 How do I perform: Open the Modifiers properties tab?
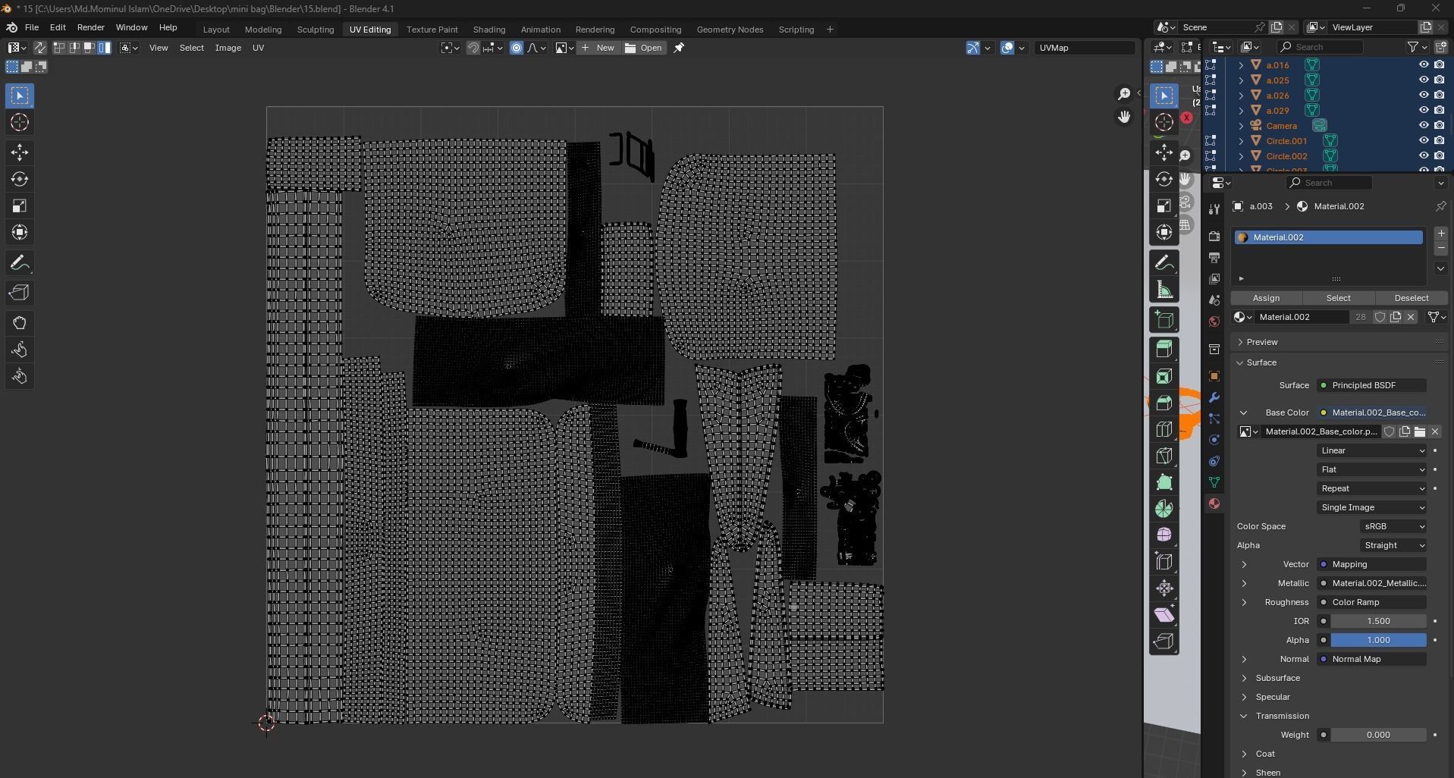point(1214,397)
